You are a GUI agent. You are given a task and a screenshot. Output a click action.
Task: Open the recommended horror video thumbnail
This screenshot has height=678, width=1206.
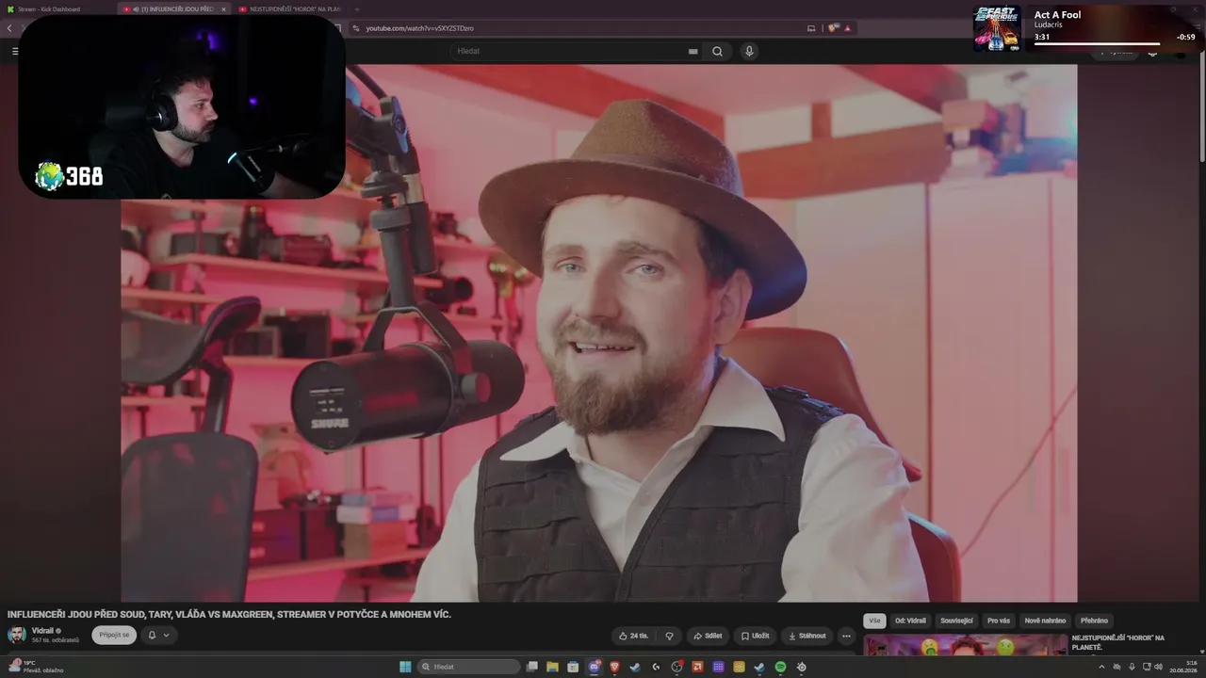[965, 645]
